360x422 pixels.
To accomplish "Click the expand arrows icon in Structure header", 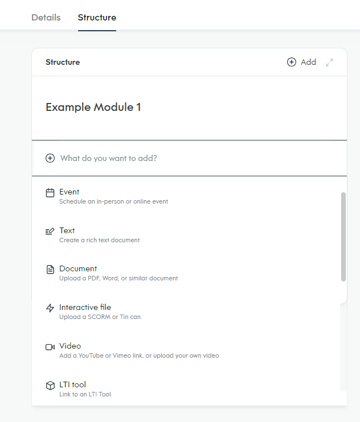I will tap(329, 63).
